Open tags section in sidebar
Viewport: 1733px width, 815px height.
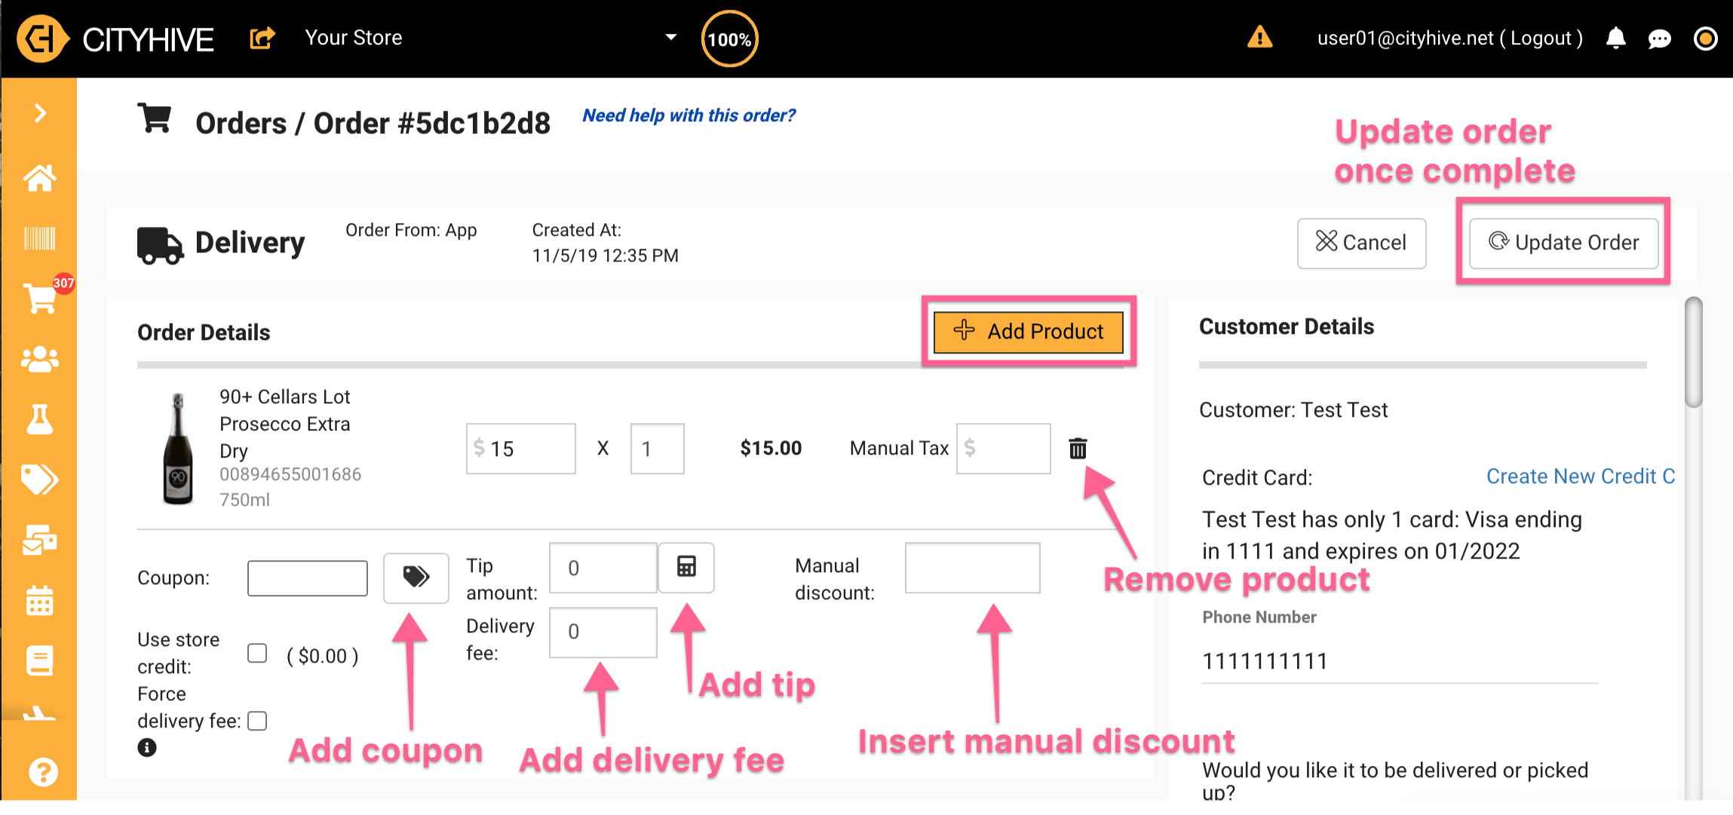(x=39, y=480)
